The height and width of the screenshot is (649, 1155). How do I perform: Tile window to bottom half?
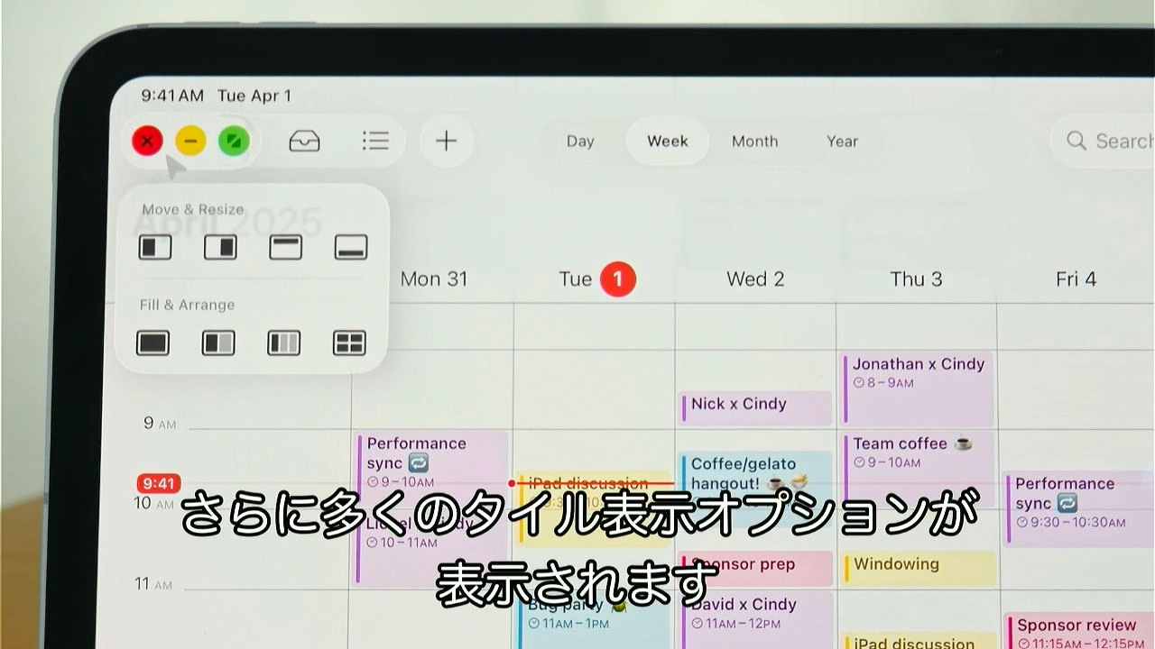click(x=351, y=247)
